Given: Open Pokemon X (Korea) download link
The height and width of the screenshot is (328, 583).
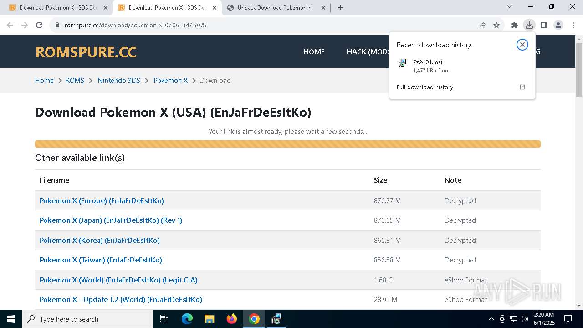Looking at the screenshot, I should [100, 240].
